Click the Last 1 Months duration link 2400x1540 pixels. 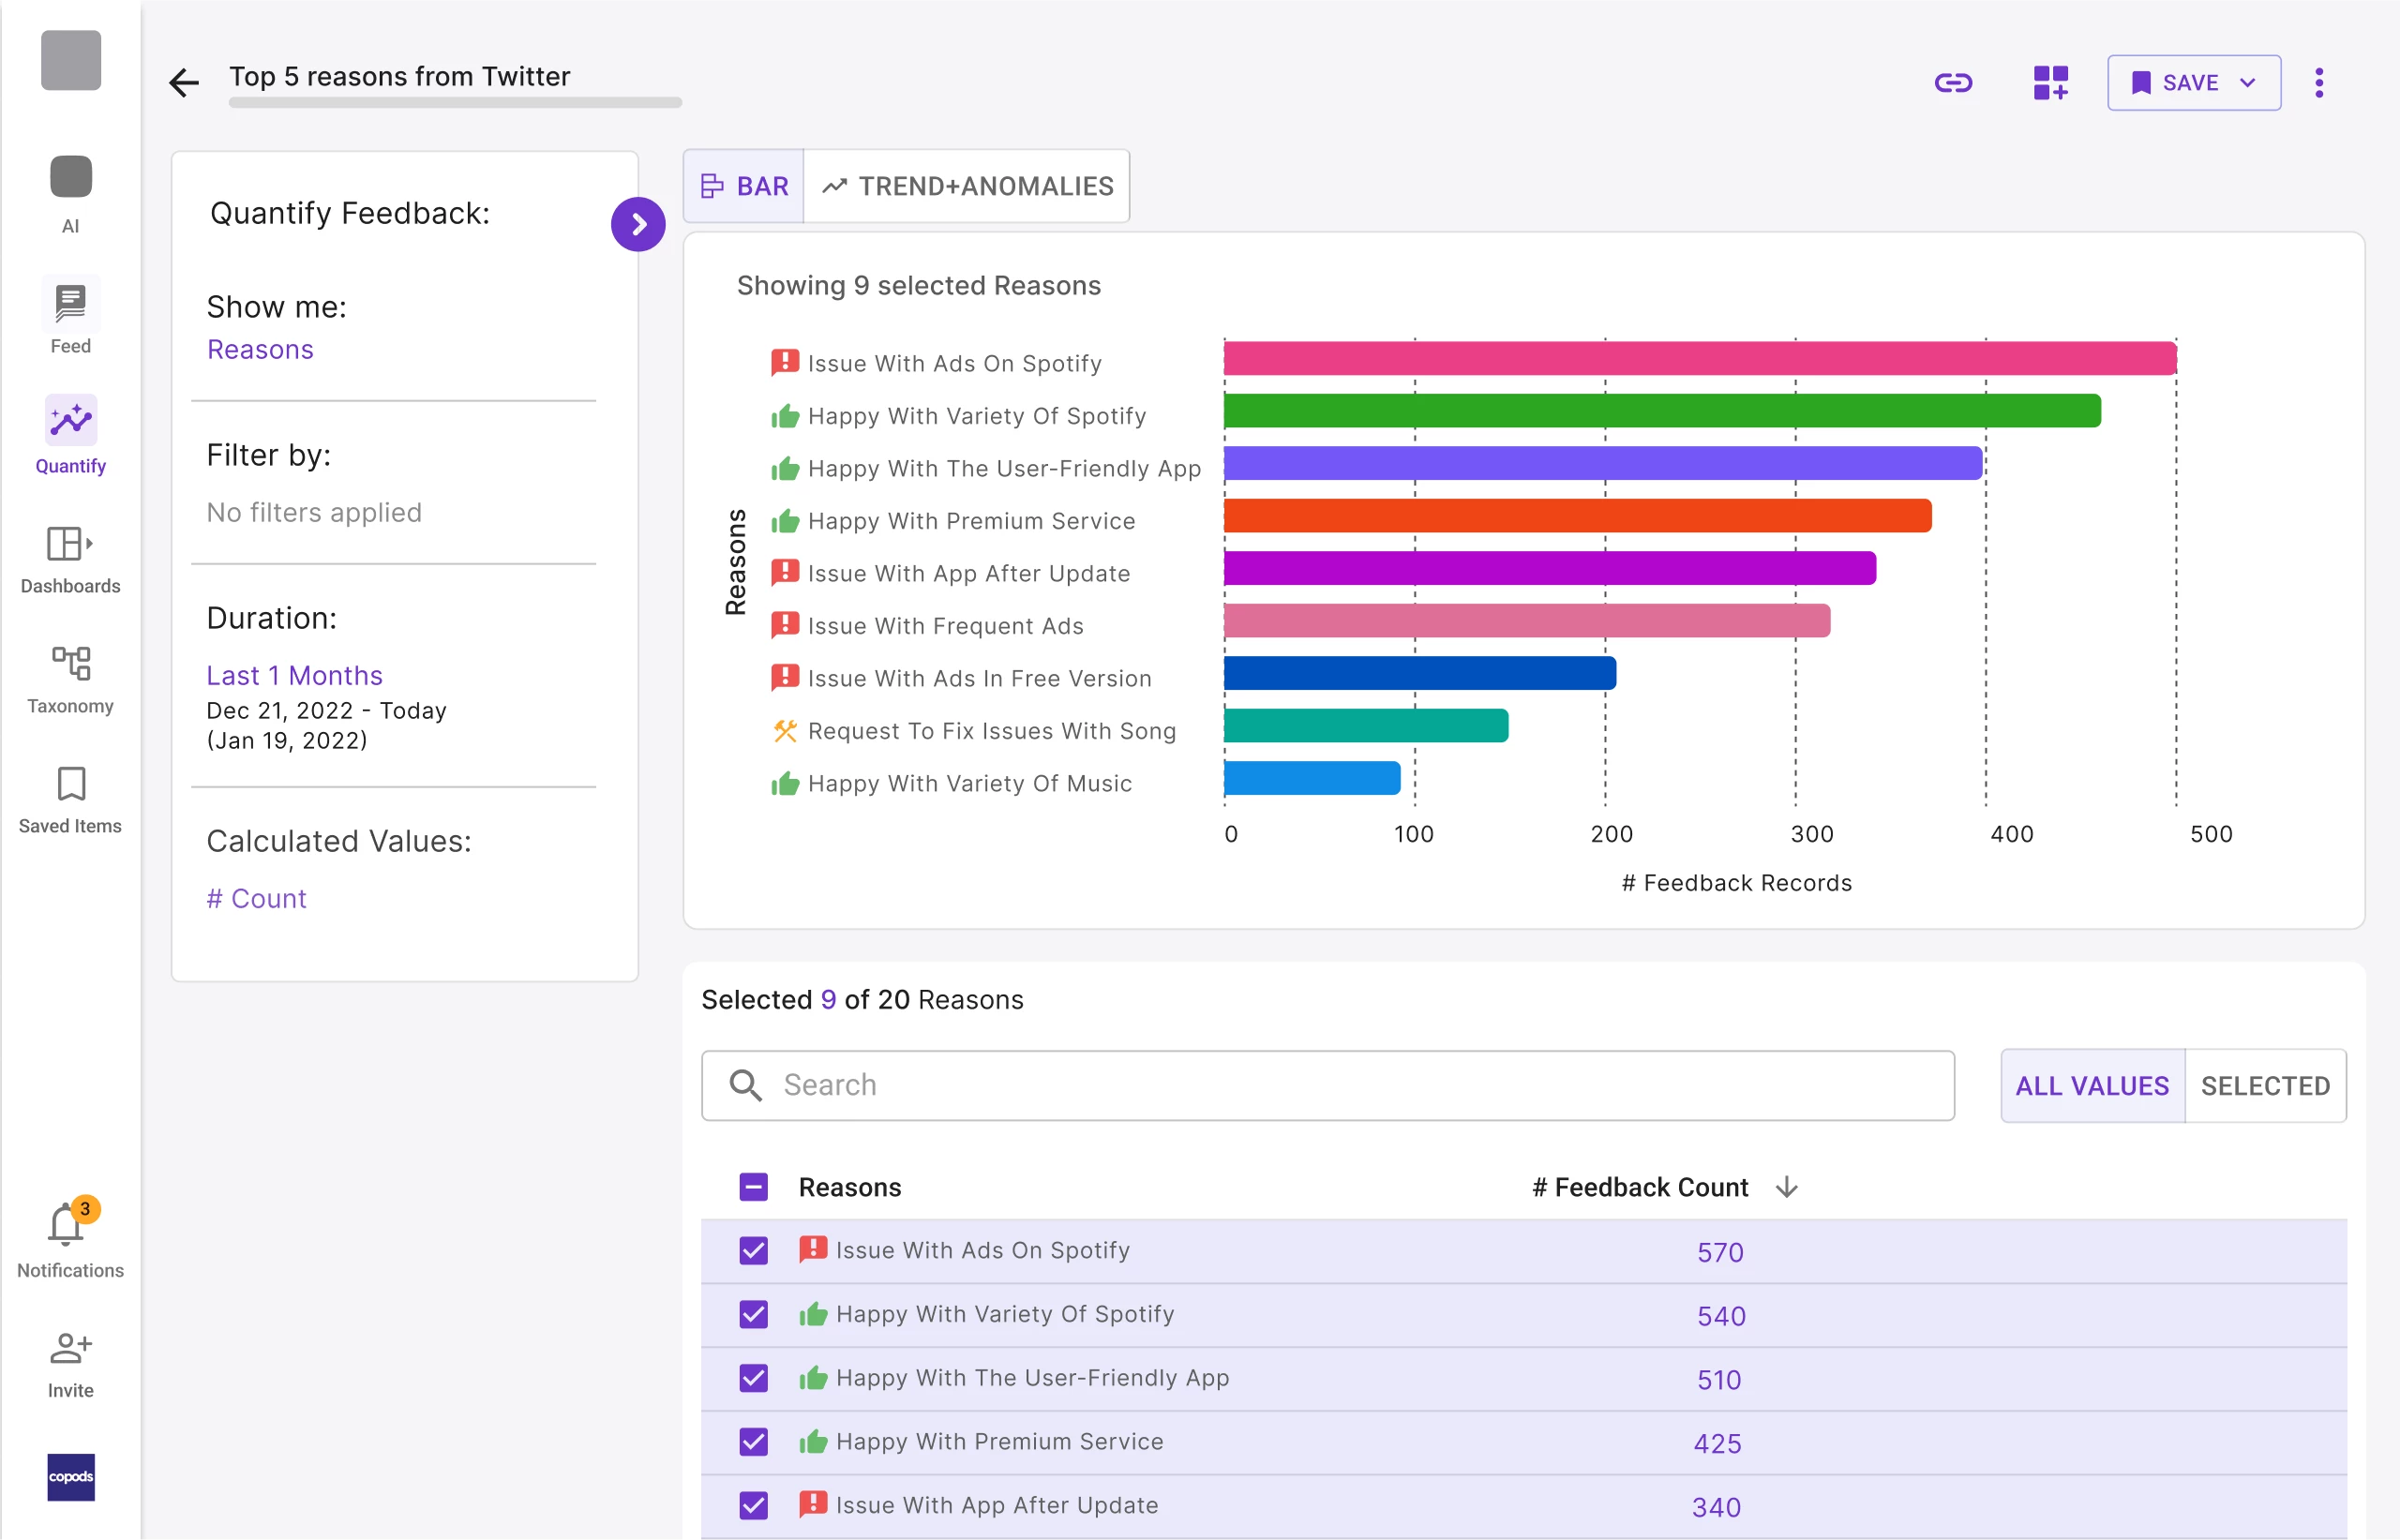[x=294, y=675]
